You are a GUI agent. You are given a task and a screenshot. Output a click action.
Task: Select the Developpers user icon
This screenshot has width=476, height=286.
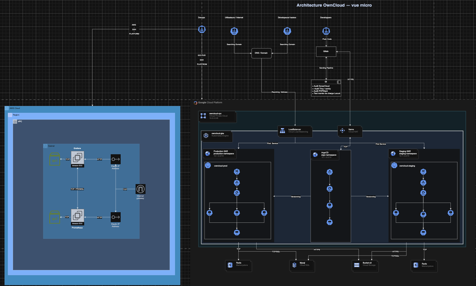coord(326,31)
